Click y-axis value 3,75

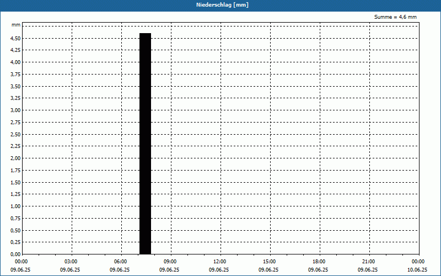15,75
